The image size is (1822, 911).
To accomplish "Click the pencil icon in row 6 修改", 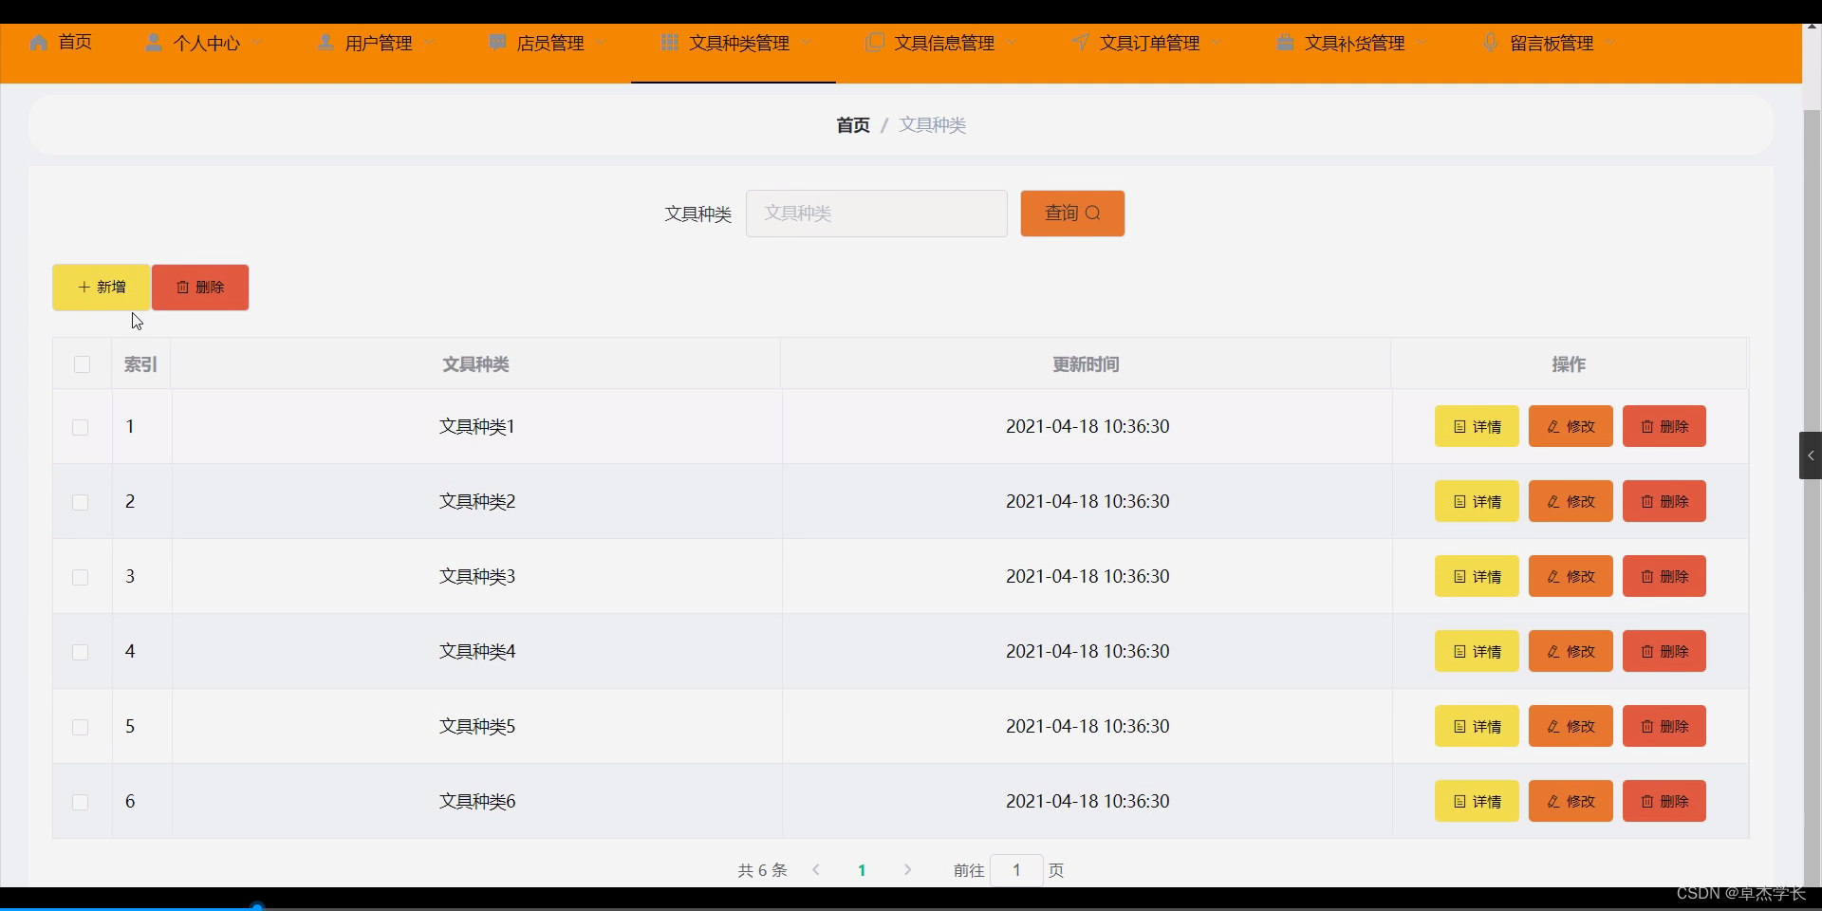I will pos(1553,802).
